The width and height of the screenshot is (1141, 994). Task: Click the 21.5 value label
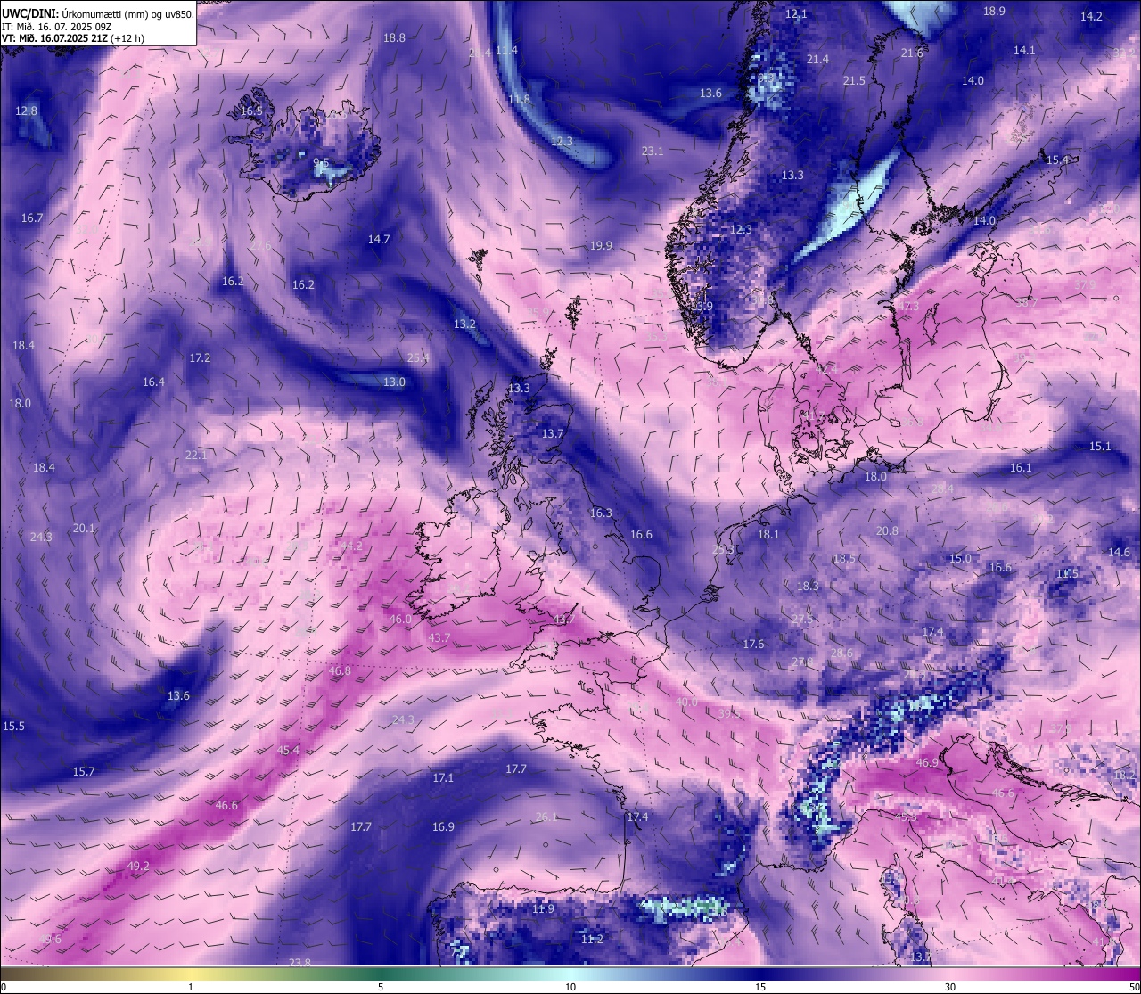coord(854,81)
